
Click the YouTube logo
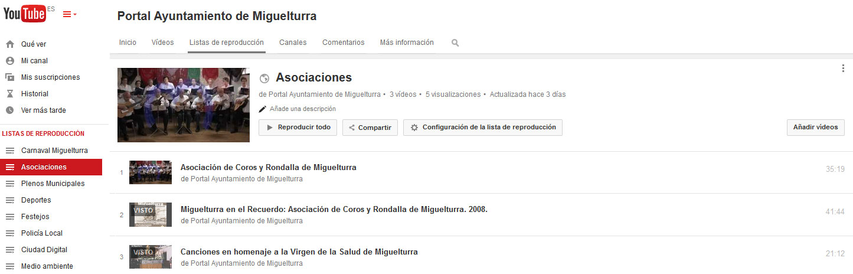25,14
